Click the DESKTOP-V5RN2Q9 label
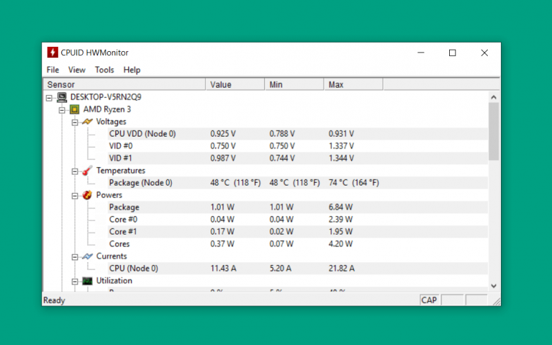The height and width of the screenshot is (345, 552). point(106,97)
